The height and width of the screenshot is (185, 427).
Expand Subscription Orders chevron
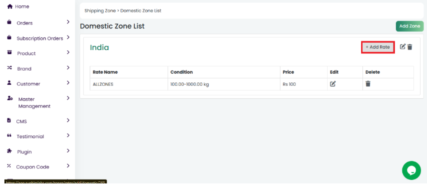pos(68,38)
